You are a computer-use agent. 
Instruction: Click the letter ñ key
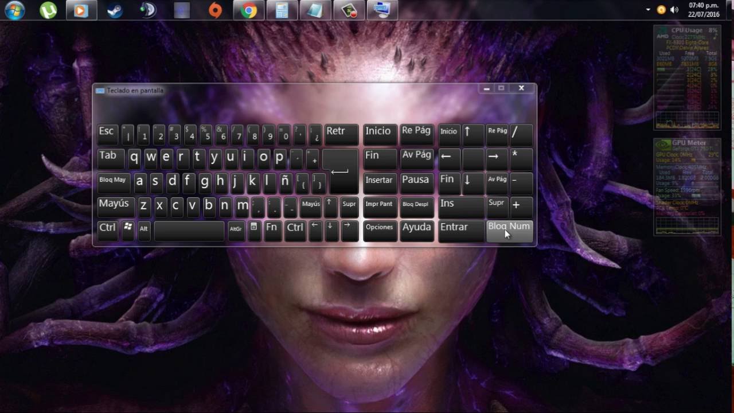(286, 182)
